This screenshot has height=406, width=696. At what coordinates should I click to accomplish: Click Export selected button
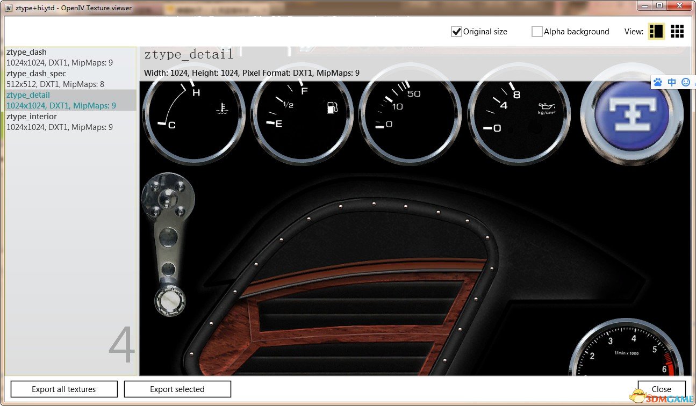coord(177,389)
